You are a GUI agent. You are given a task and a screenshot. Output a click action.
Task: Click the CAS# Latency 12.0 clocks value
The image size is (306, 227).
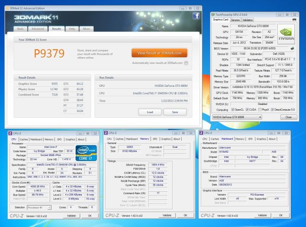pos(158,173)
